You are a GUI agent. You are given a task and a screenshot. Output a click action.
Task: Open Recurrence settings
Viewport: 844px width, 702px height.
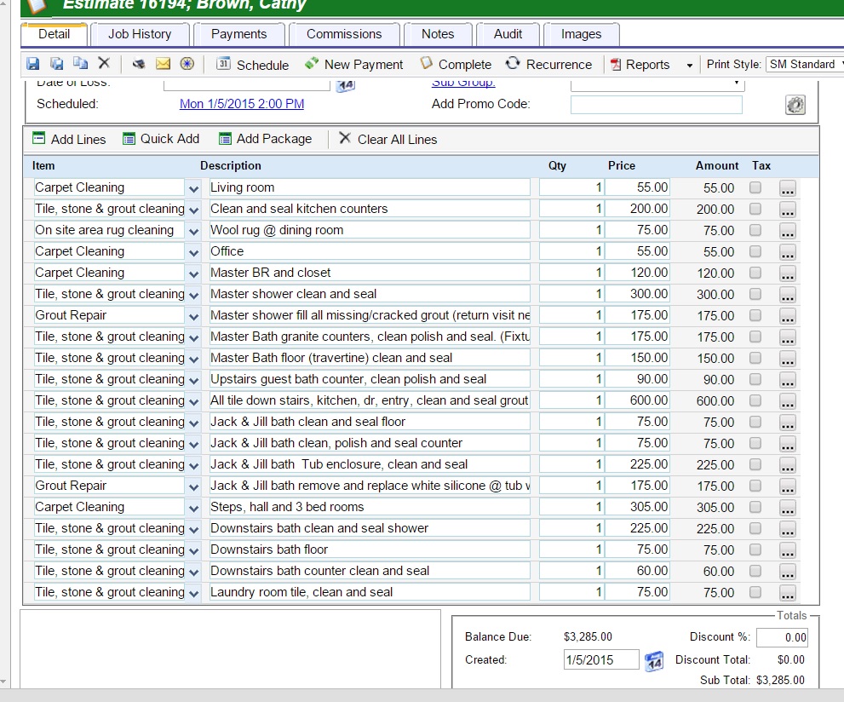tap(548, 65)
